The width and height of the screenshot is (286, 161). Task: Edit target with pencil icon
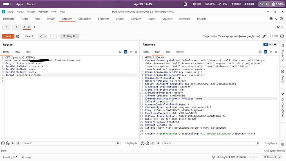point(264,36)
